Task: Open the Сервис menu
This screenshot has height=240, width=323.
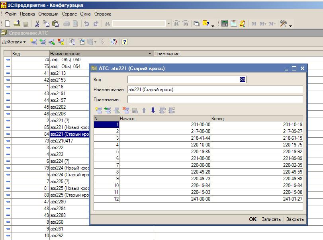Action: [x=69, y=14]
